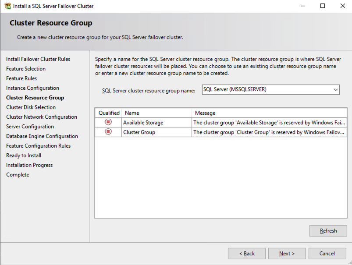The image size is (352, 265).
Task: Open Database Engine Configuration step
Action: (x=42, y=136)
